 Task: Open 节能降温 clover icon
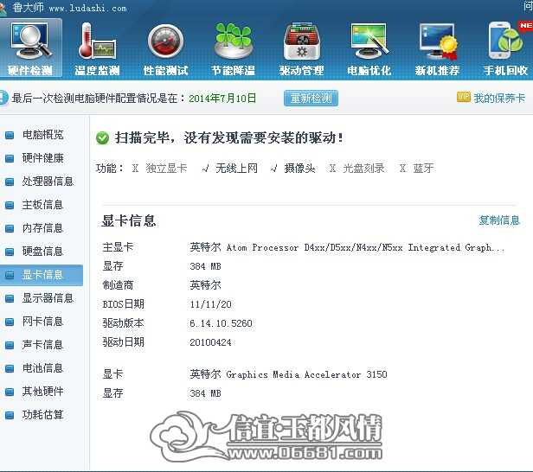[234, 48]
